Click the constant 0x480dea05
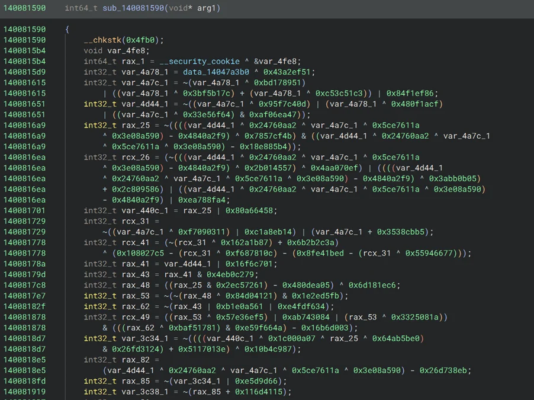 point(306,285)
